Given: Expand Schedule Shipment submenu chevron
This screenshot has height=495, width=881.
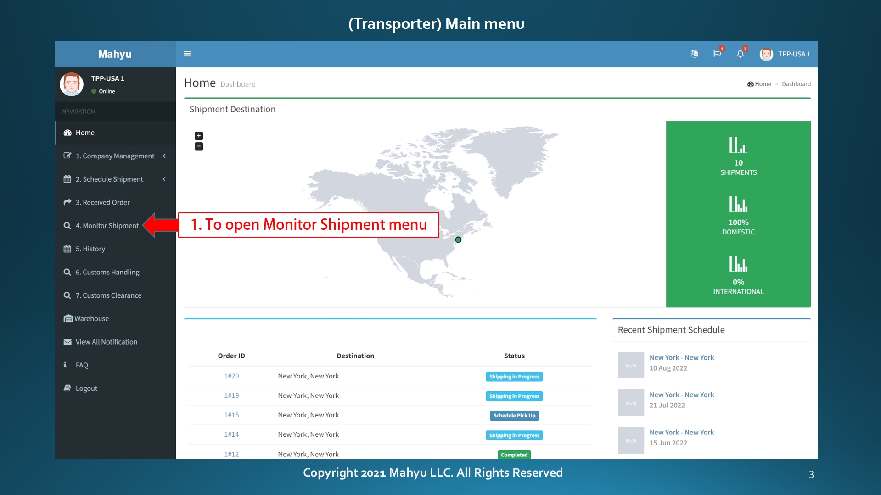Looking at the screenshot, I should click(164, 179).
